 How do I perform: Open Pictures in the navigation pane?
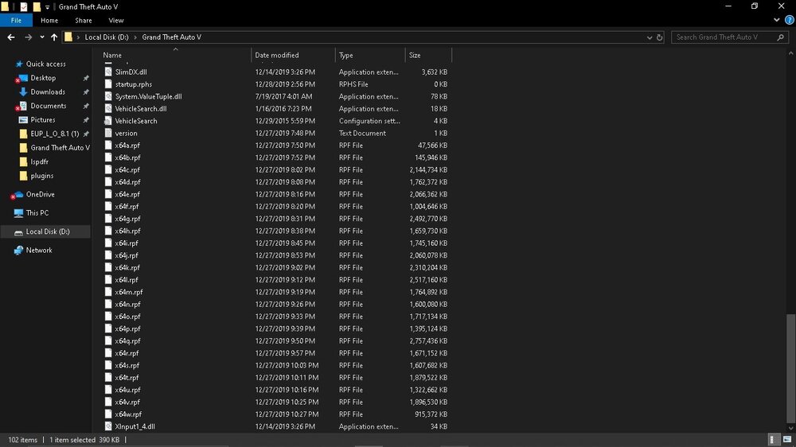42,120
